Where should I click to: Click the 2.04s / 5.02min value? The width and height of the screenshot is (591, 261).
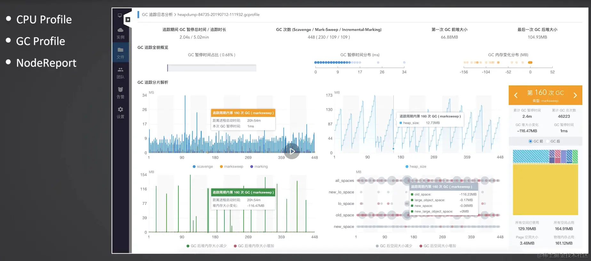[194, 37]
